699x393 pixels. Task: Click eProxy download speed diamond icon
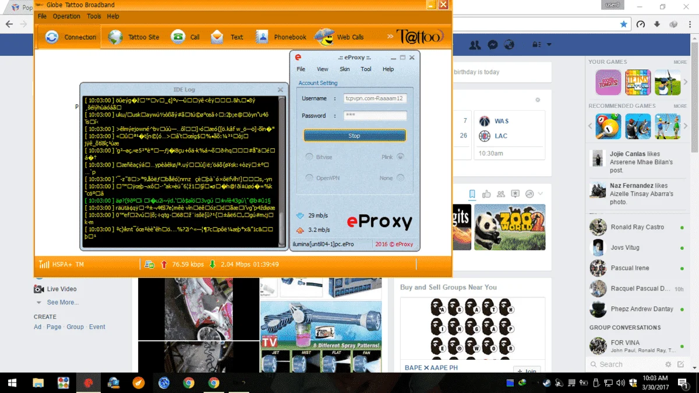tap(301, 215)
